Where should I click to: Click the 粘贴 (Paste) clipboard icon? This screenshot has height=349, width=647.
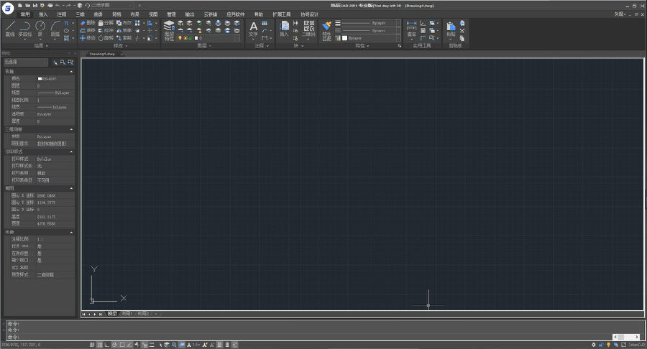[451, 29]
